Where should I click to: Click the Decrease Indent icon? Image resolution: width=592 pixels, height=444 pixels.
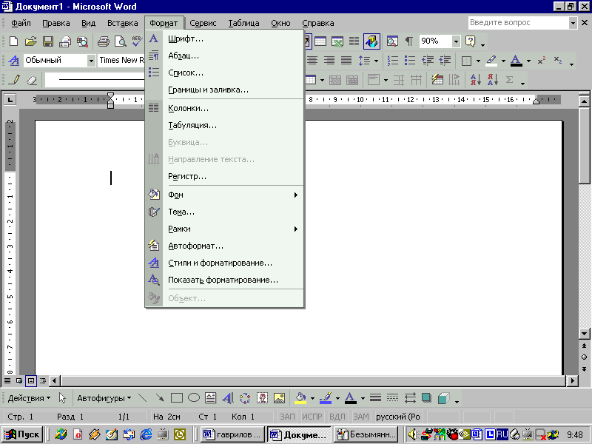pos(428,61)
